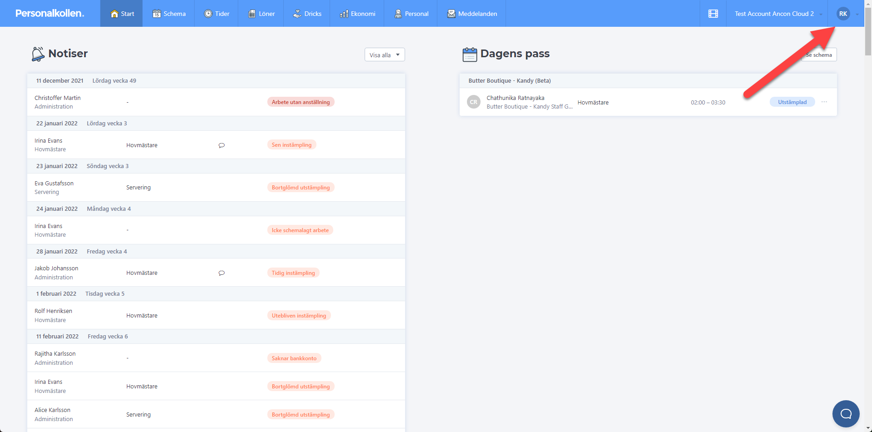This screenshot has height=432, width=872.
Task: Select Christoffer Martin name
Action: [x=57, y=98]
